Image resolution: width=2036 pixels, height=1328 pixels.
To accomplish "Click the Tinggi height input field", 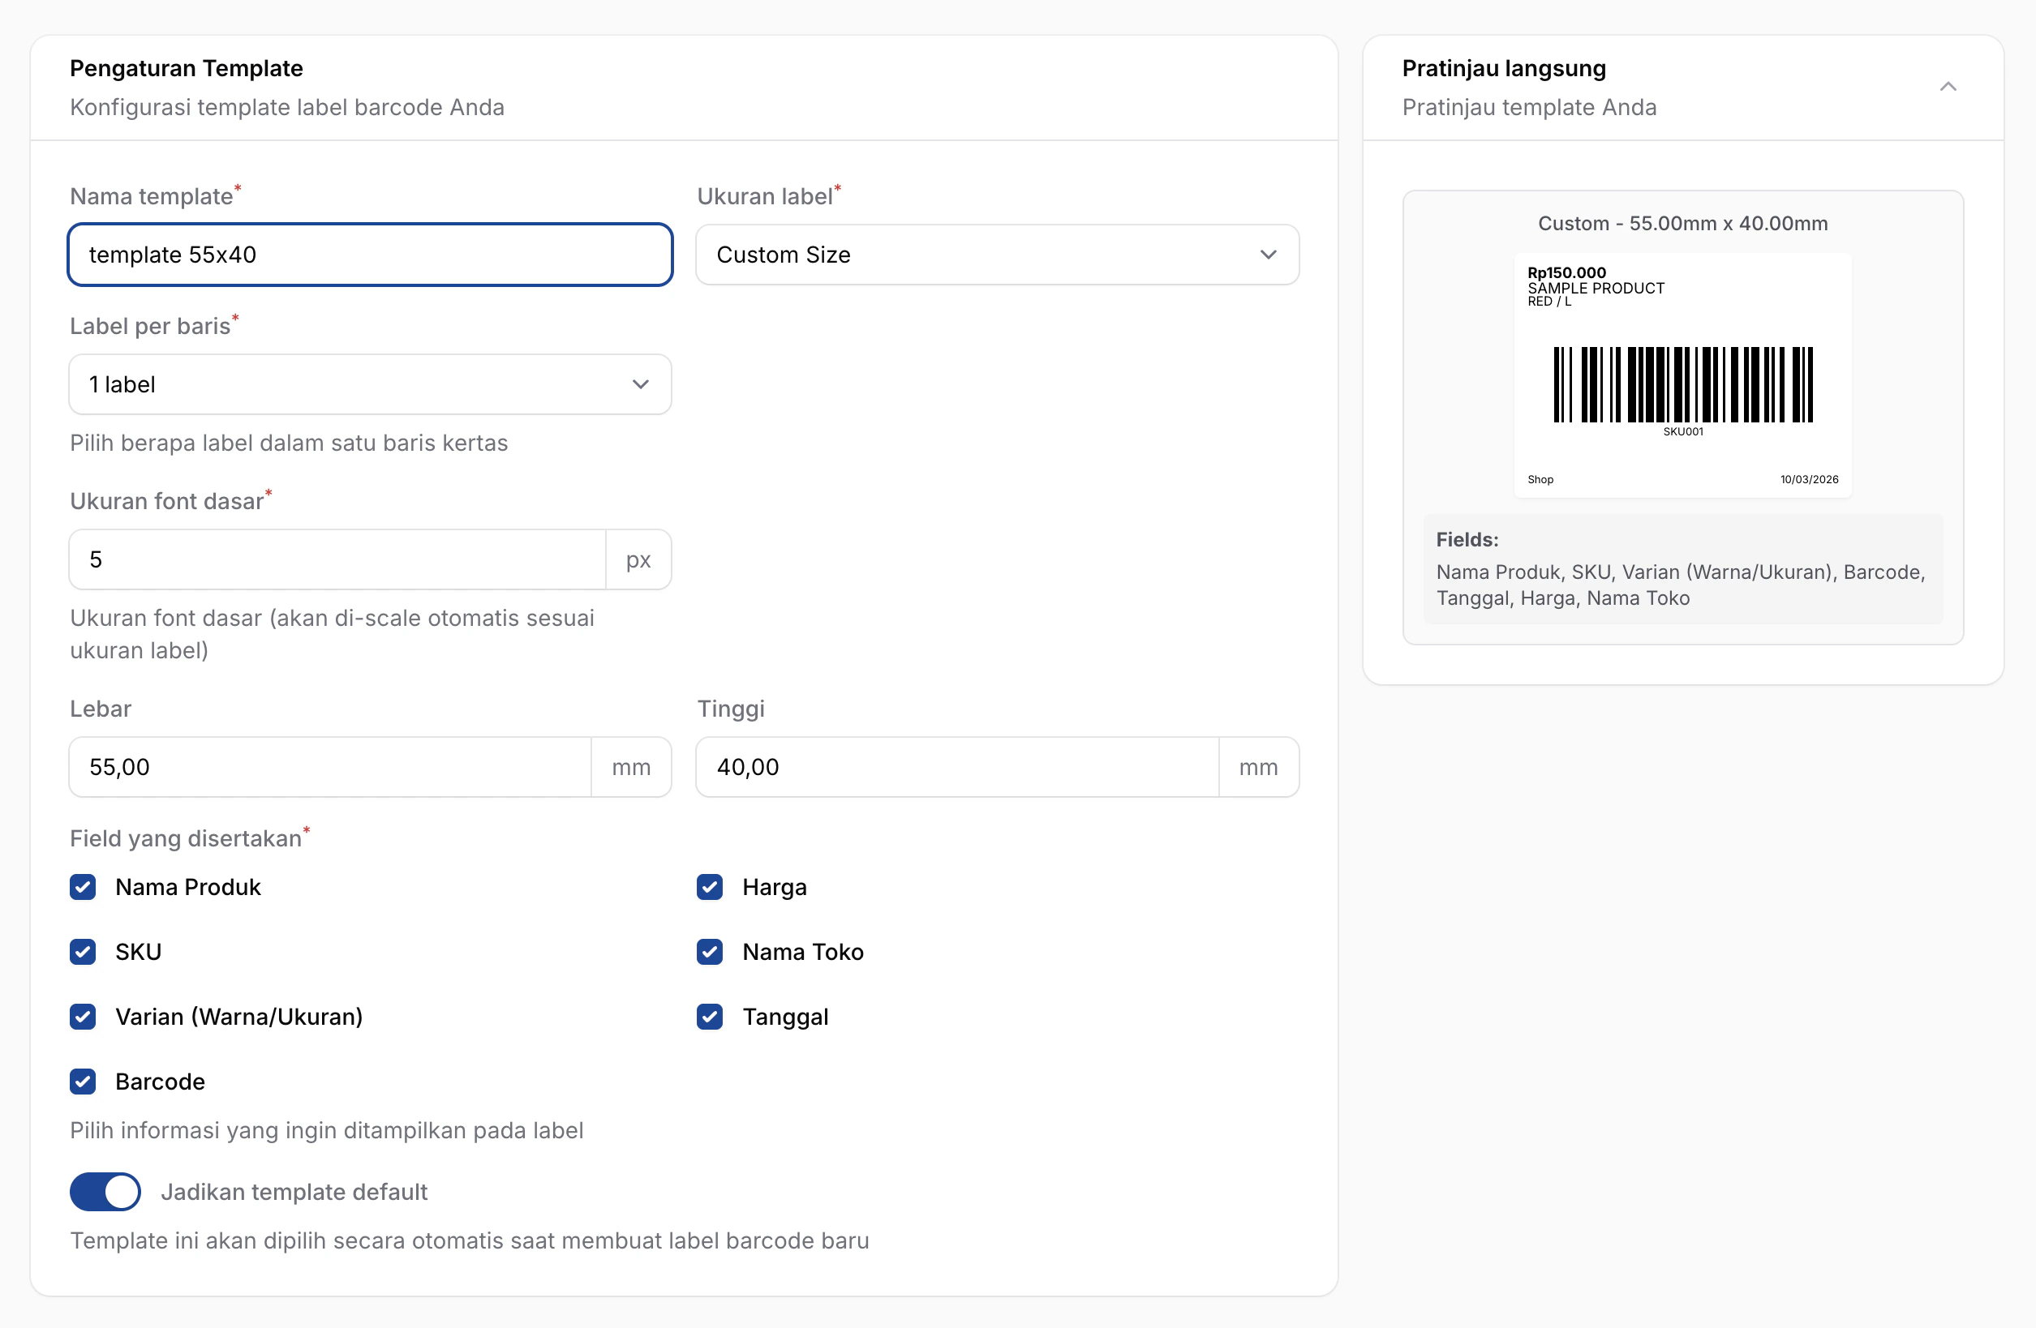I will (x=956, y=767).
